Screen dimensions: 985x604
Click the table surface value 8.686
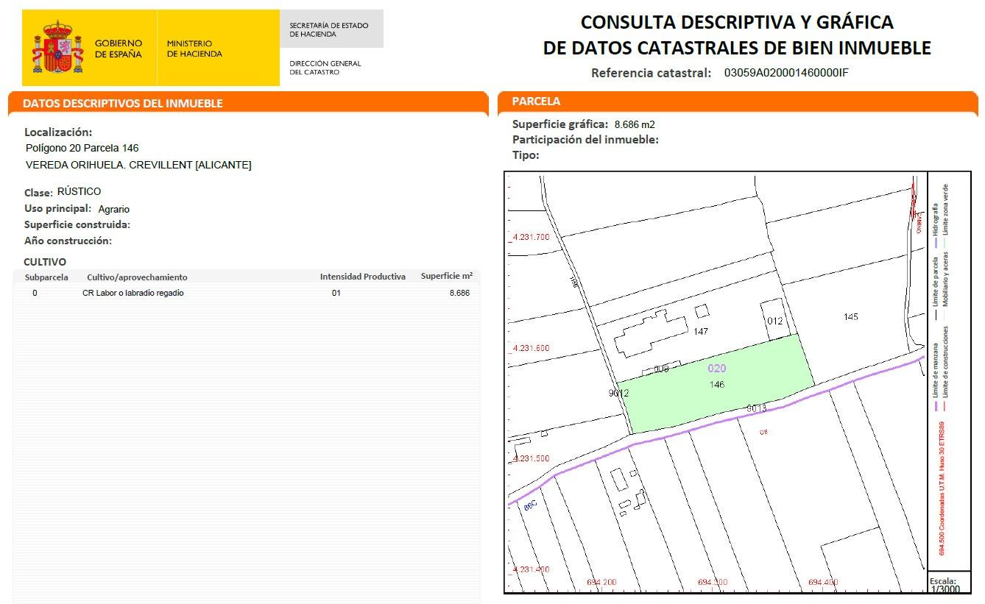coord(459,293)
